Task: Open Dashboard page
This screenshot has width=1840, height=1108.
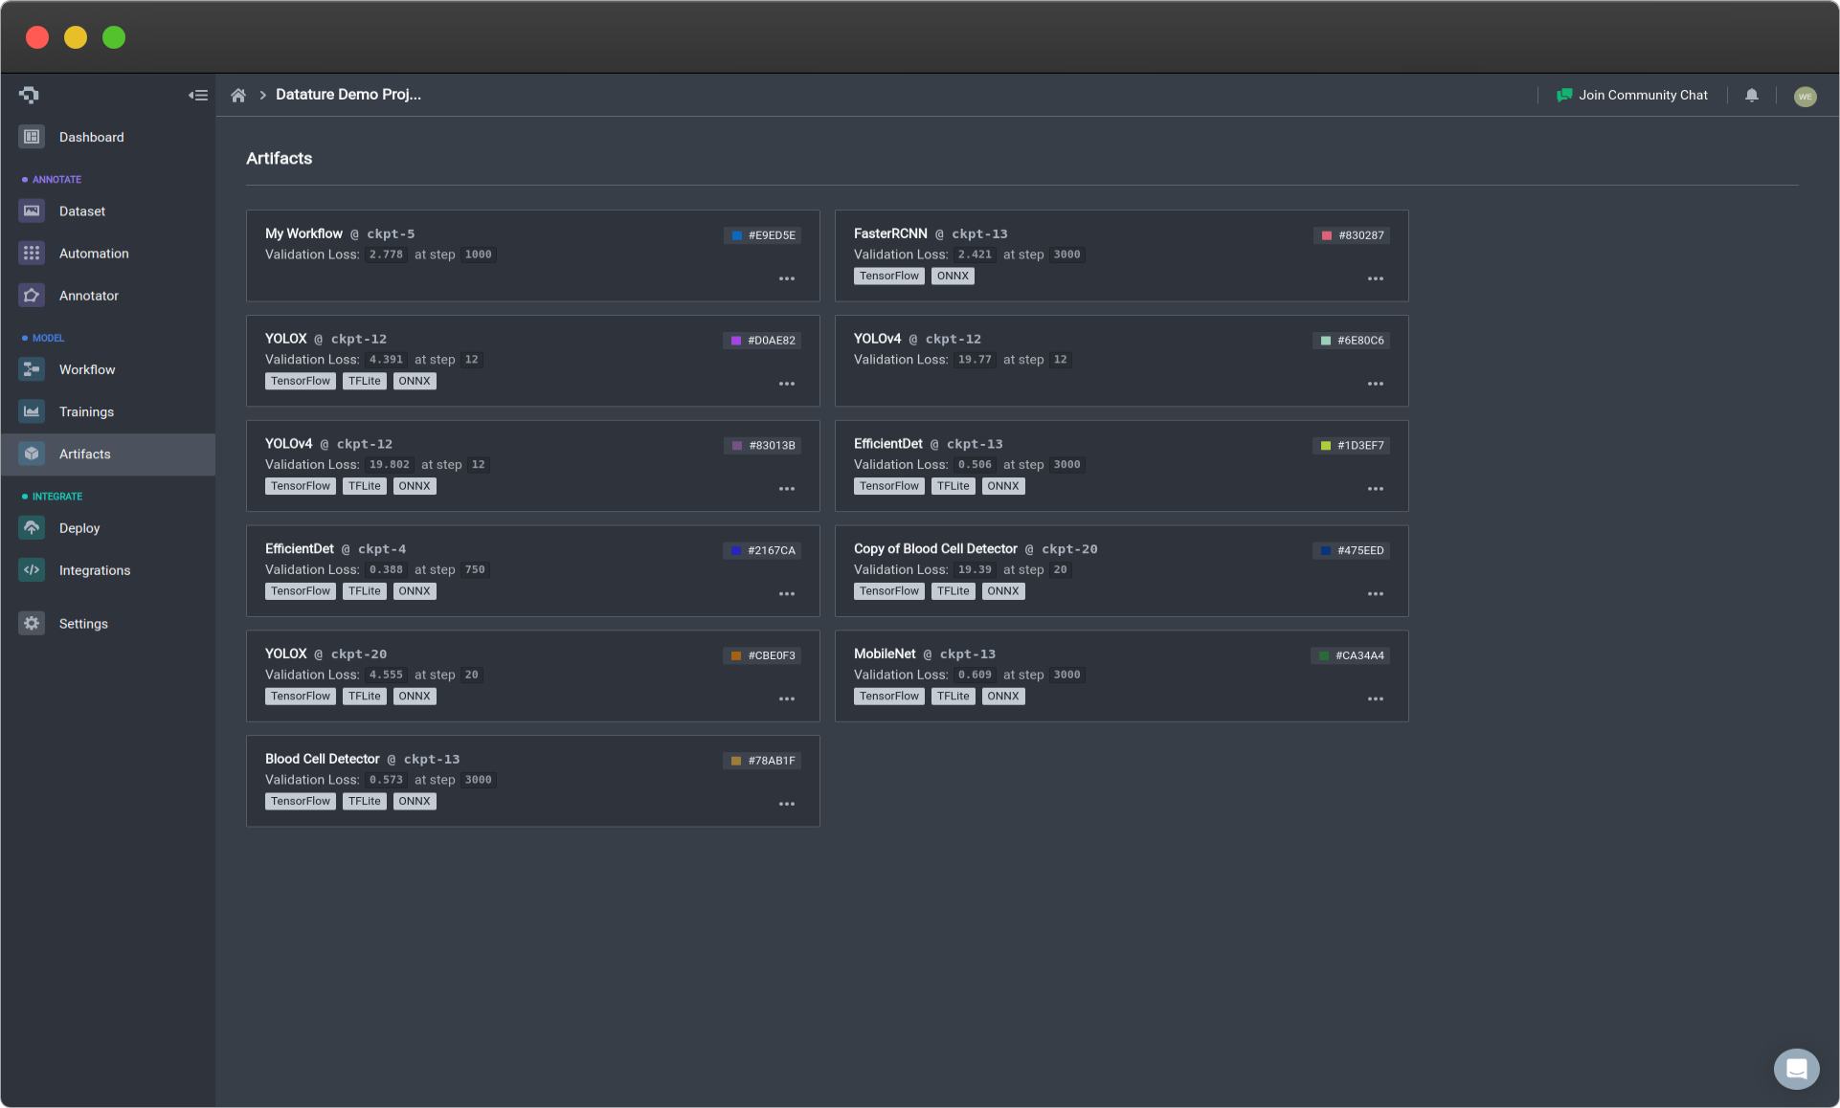Action: point(91,137)
